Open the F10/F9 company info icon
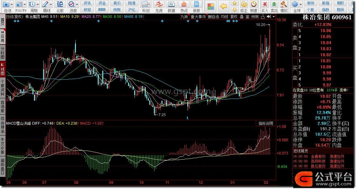This screenshot has width=357, height=189. [x=19, y=4]
